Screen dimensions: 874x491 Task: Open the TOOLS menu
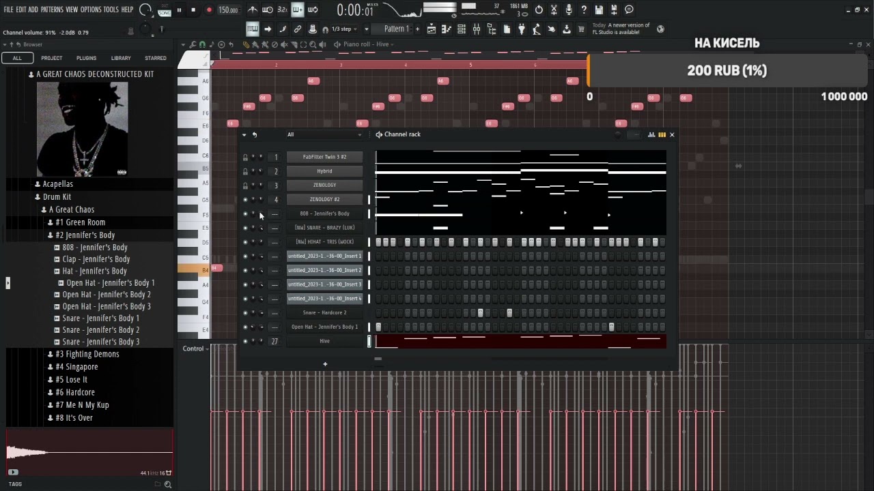point(111,10)
